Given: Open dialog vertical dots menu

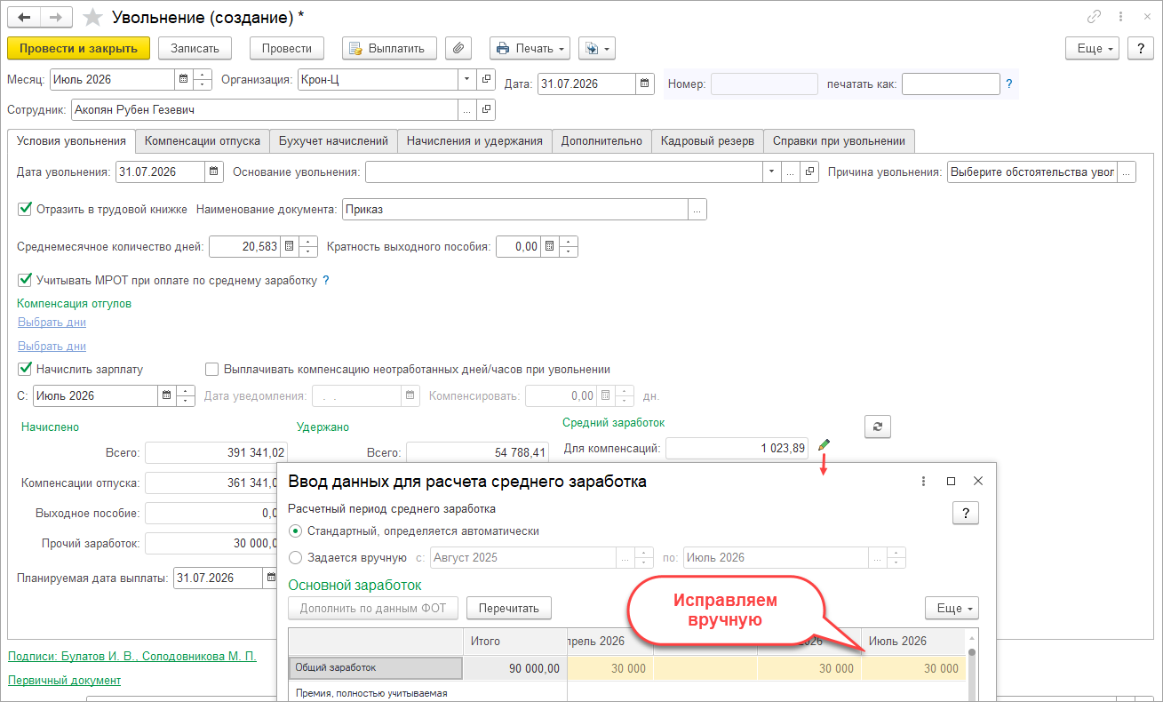Looking at the screenshot, I should (x=924, y=481).
